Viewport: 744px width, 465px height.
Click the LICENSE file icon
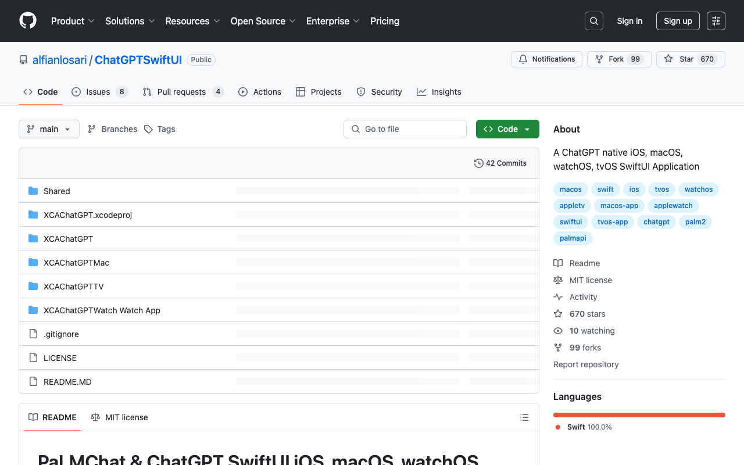pos(33,358)
